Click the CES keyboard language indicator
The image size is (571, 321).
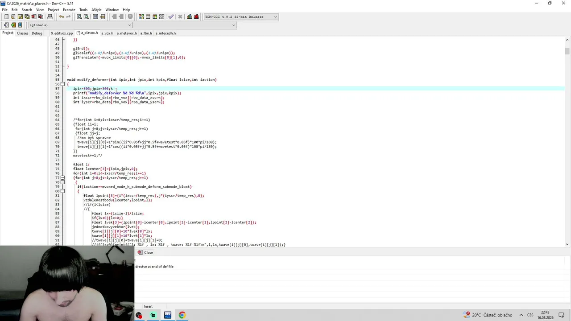click(x=530, y=315)
